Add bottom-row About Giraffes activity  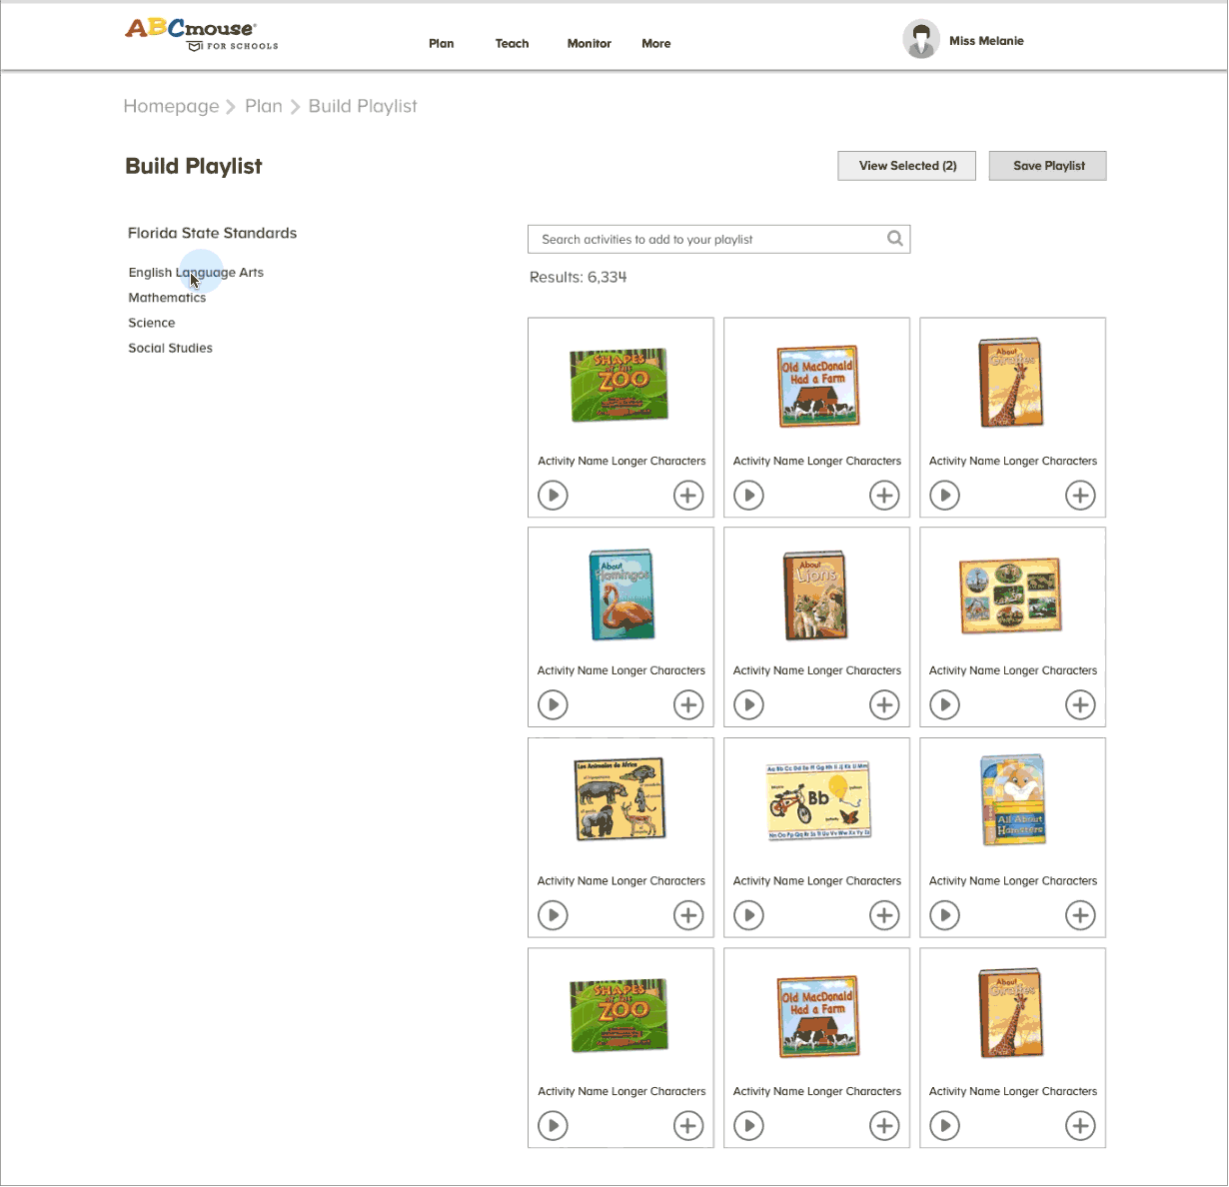(1080, 1126)
